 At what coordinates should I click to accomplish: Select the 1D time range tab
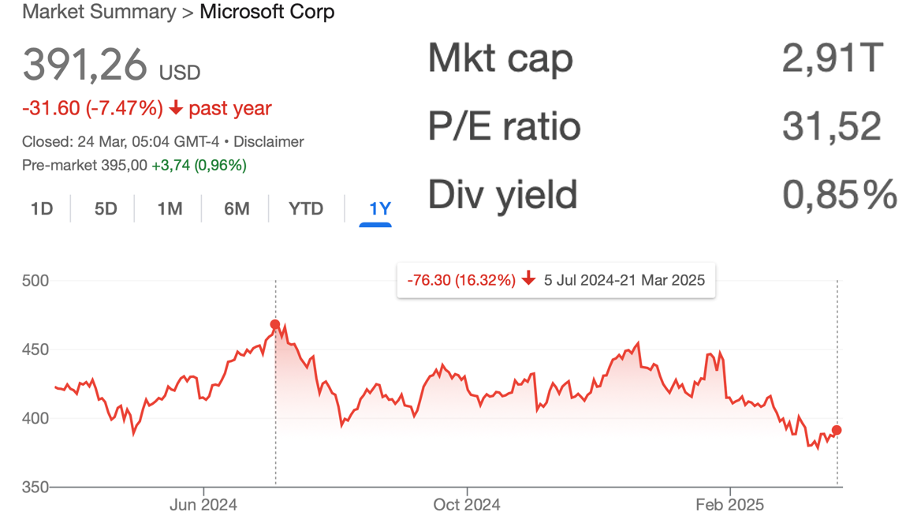point(42,209)
